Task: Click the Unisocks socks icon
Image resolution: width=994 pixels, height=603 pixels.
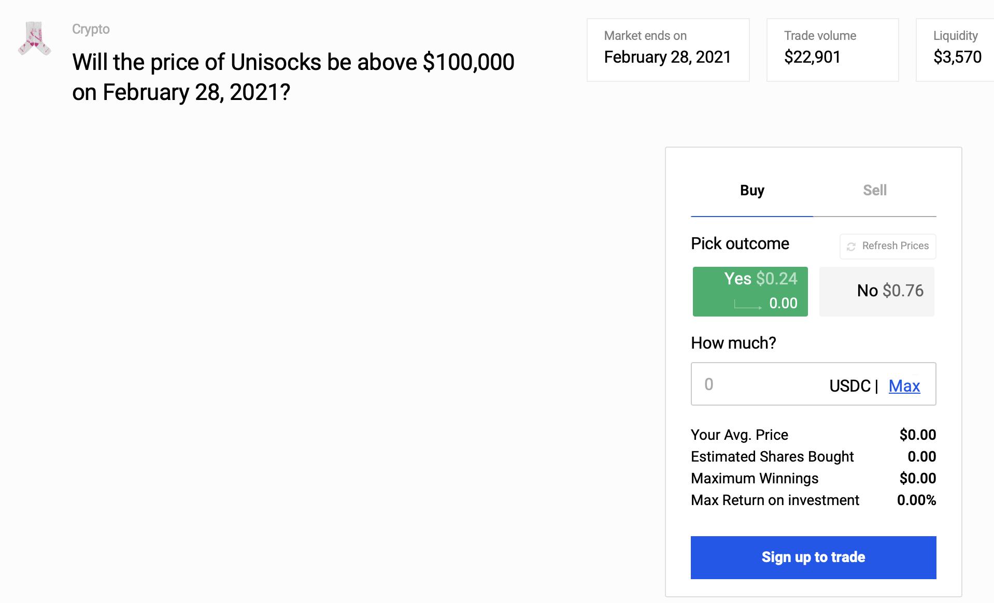Action: tap(34, 38)
